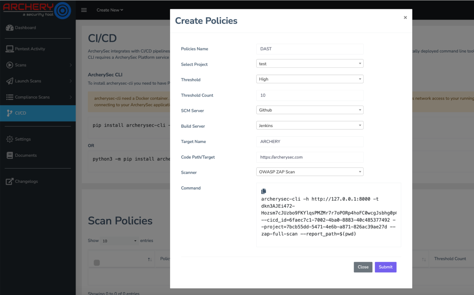Screen dimensions: 474x295
Task: Open the Create New dropdown menu
Action: [110, 10]
